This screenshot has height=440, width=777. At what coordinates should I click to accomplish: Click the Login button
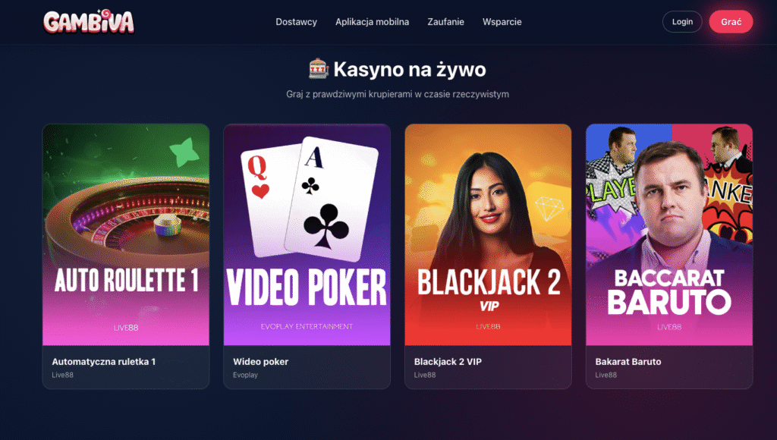tap(682, 22)
